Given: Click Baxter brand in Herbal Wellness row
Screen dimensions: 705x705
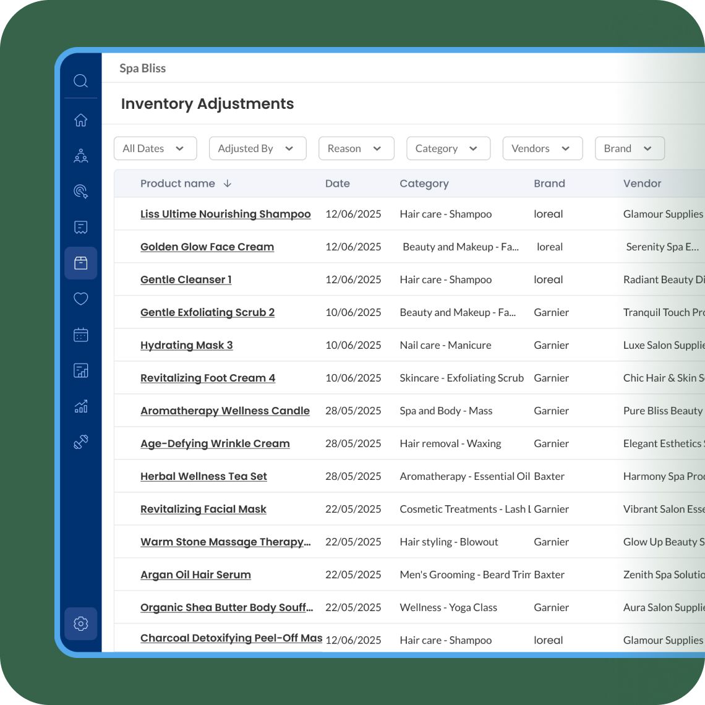Looking at the screenshot, I should (549, 477).
